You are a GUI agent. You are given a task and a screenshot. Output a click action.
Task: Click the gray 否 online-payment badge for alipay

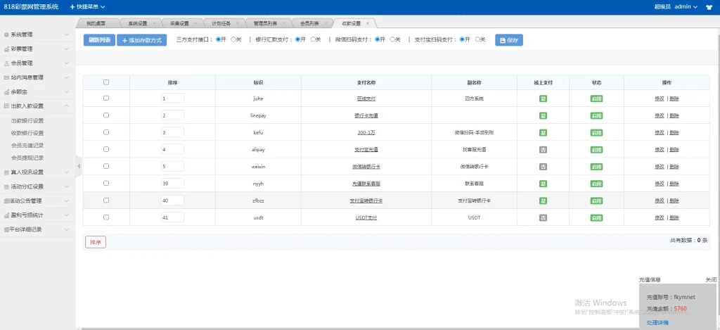(543, 149)
